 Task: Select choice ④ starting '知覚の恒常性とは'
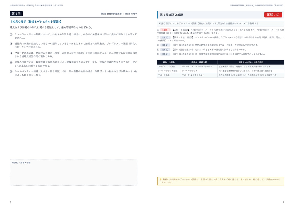point(73,64)
